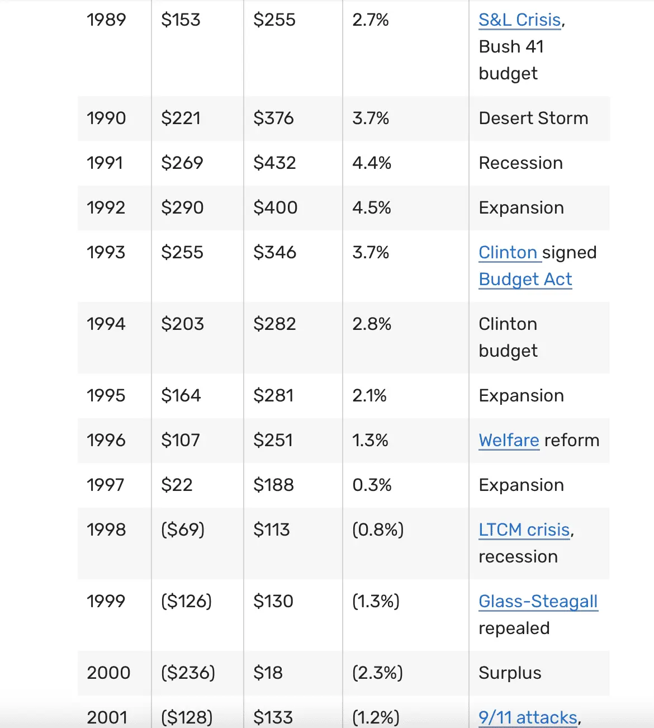Open the Budget Act link

(525, 280)
